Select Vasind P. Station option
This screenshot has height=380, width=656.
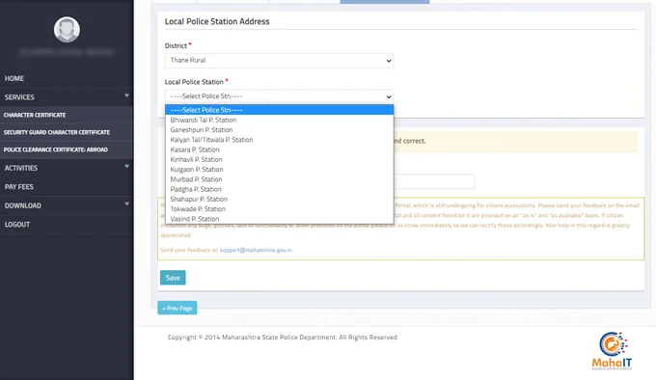279,219
